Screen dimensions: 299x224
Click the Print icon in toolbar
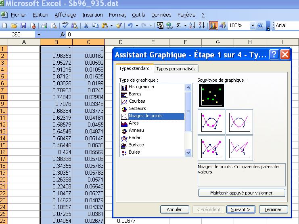44,25
